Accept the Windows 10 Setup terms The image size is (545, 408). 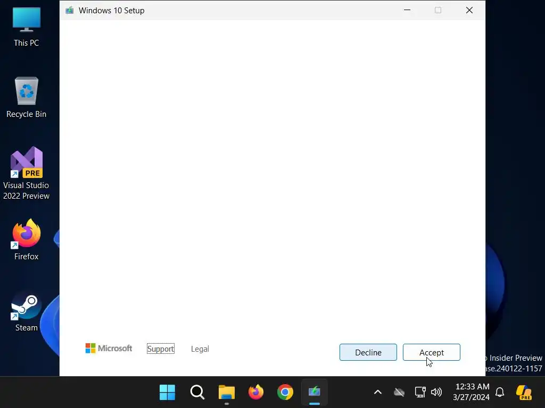(431, 352)
